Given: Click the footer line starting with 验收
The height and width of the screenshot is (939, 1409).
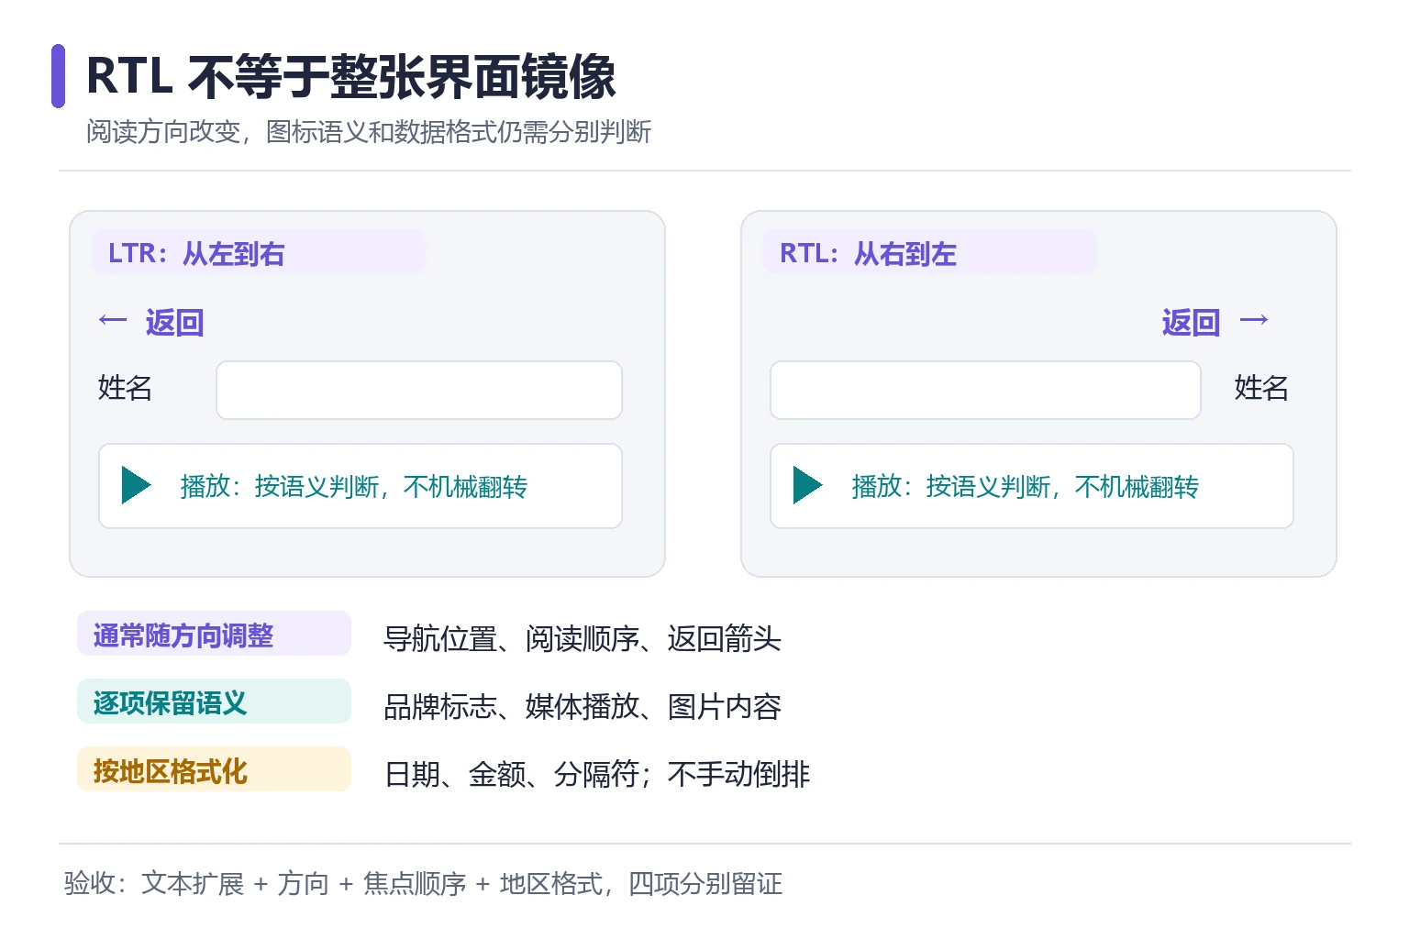Looking at the screenshot, I should tap(423, 884).
